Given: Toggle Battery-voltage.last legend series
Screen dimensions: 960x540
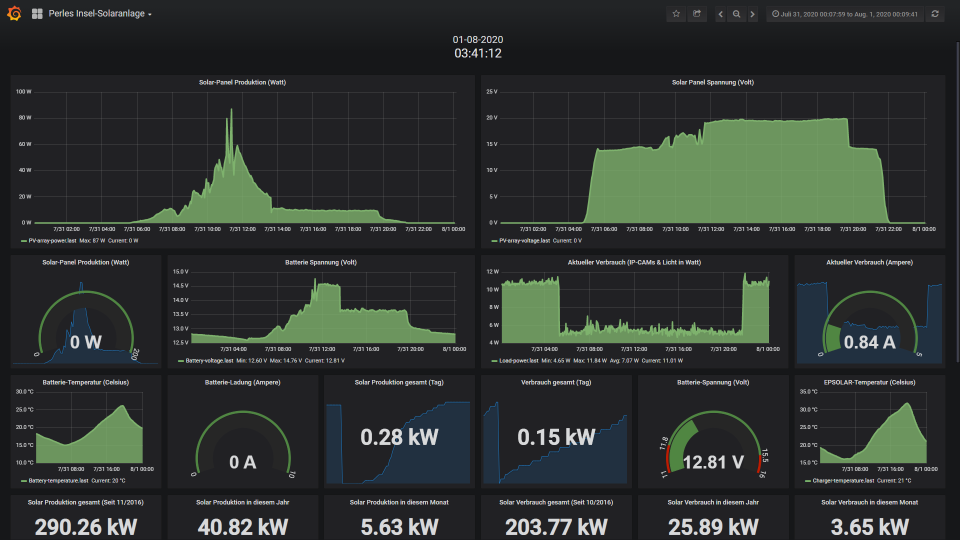Looking at the screenshot, I should pos(209,360).
